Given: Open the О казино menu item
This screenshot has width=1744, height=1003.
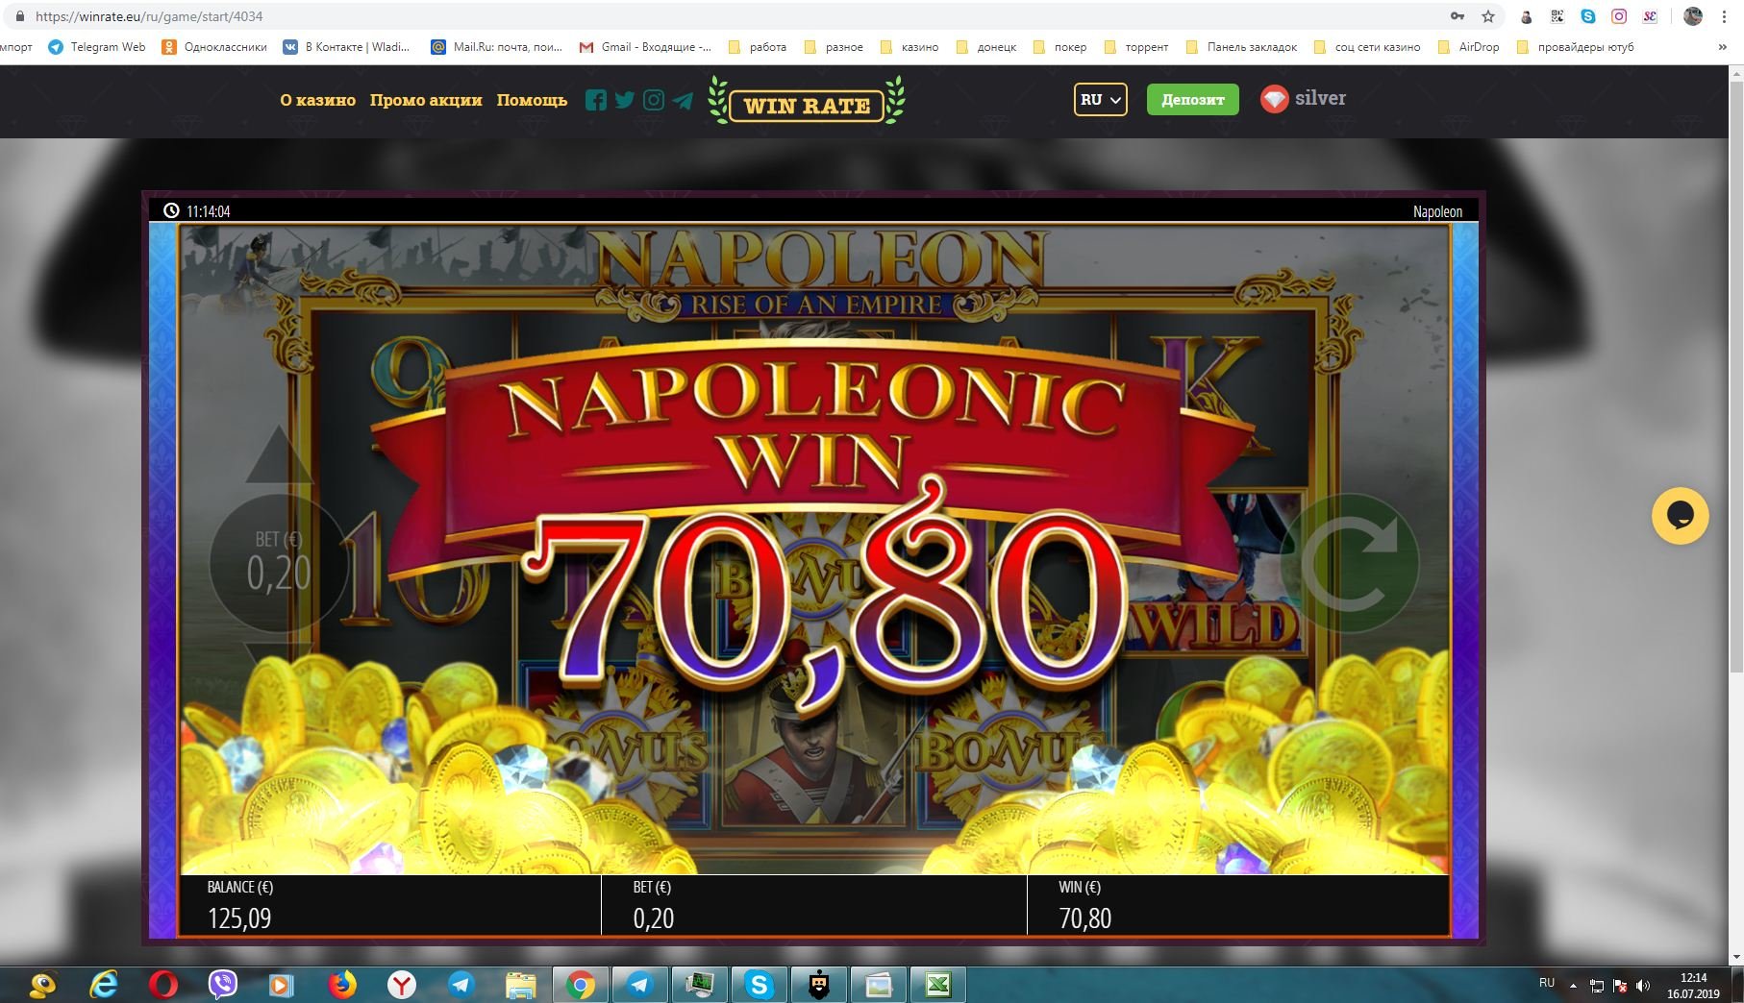Looking at the screenshot, I should [317, 100].
